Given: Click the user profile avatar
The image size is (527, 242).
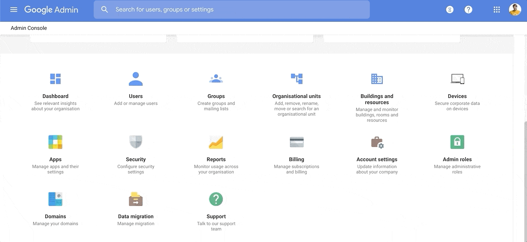Looking at the screenshot, I should point(515,10).
